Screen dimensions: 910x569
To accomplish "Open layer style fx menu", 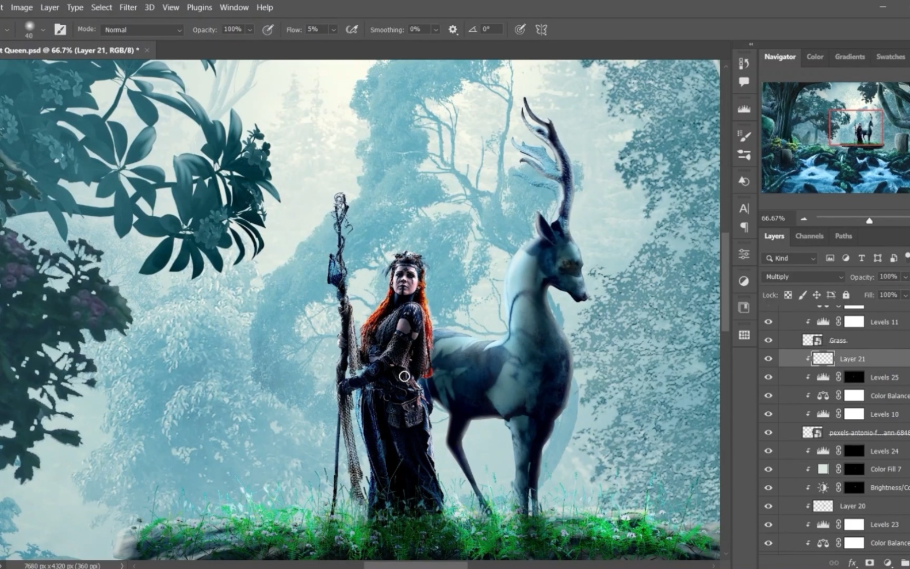I will (852, 563).
